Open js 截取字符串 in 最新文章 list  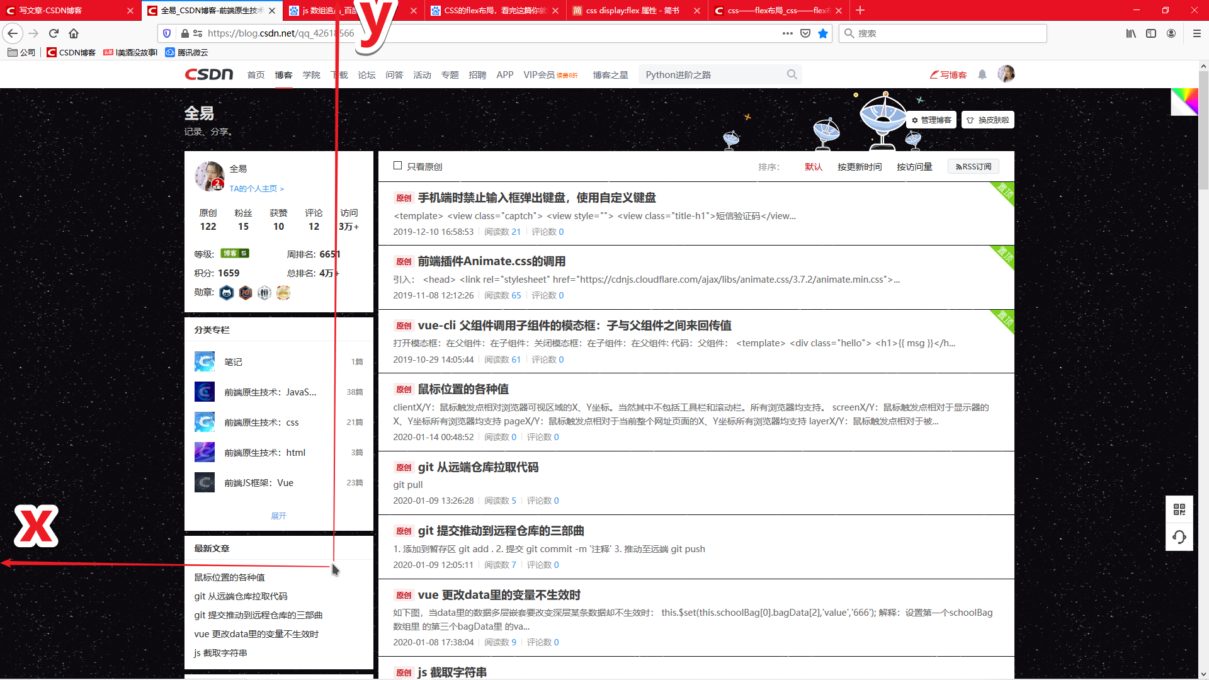click(x=220, y=652)
